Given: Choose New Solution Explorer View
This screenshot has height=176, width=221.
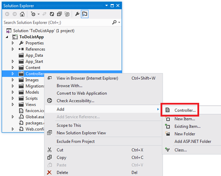Looking at the screenshot, I should [x=103, y=133].
